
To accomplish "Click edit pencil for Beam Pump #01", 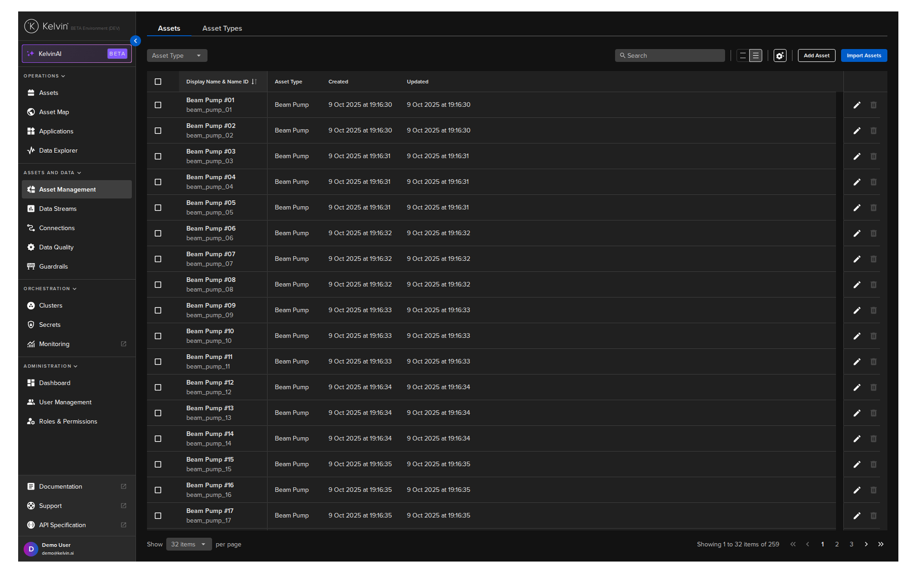I will tap(857, 105).
